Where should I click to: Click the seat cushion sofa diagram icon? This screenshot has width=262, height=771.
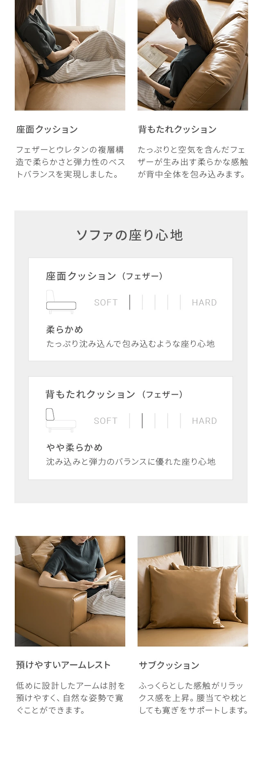coord(61,302)
